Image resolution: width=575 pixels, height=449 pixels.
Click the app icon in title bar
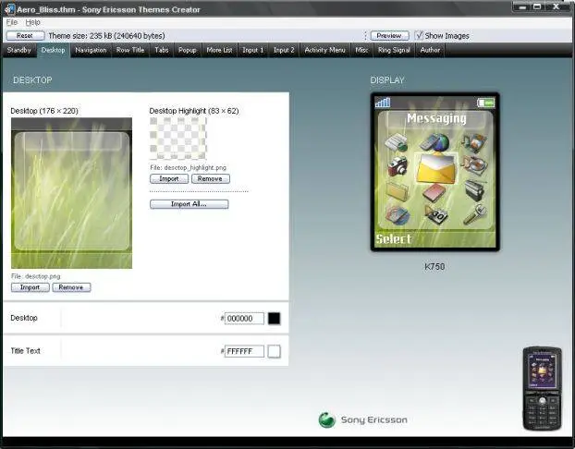coord(9,9)
